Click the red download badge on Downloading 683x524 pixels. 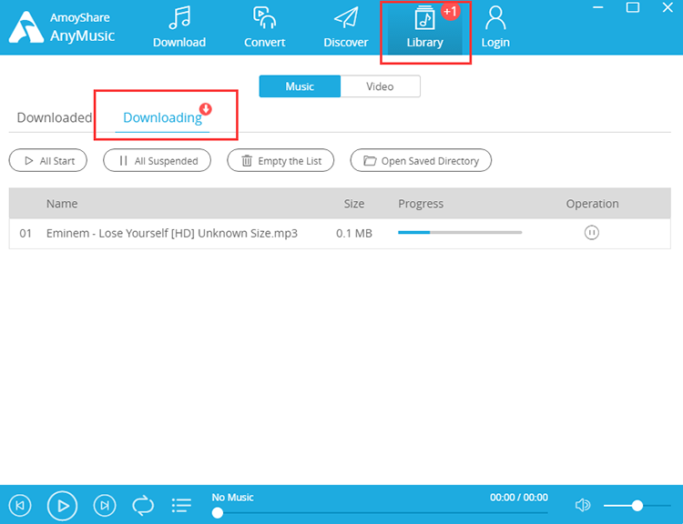[206, 109]
